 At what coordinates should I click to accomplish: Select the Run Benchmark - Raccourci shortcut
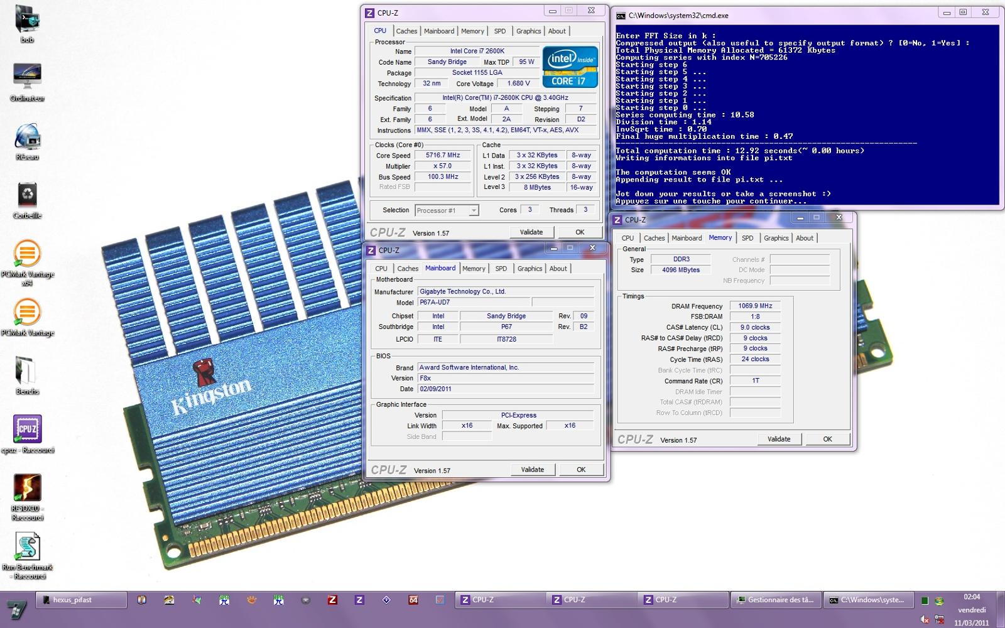click(27, 556)
